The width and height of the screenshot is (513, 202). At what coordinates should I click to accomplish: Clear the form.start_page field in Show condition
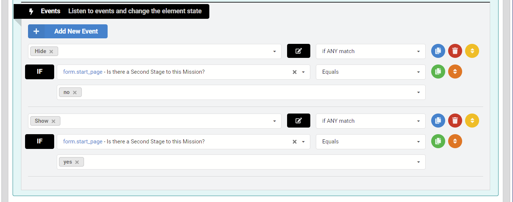click(294, 142)
